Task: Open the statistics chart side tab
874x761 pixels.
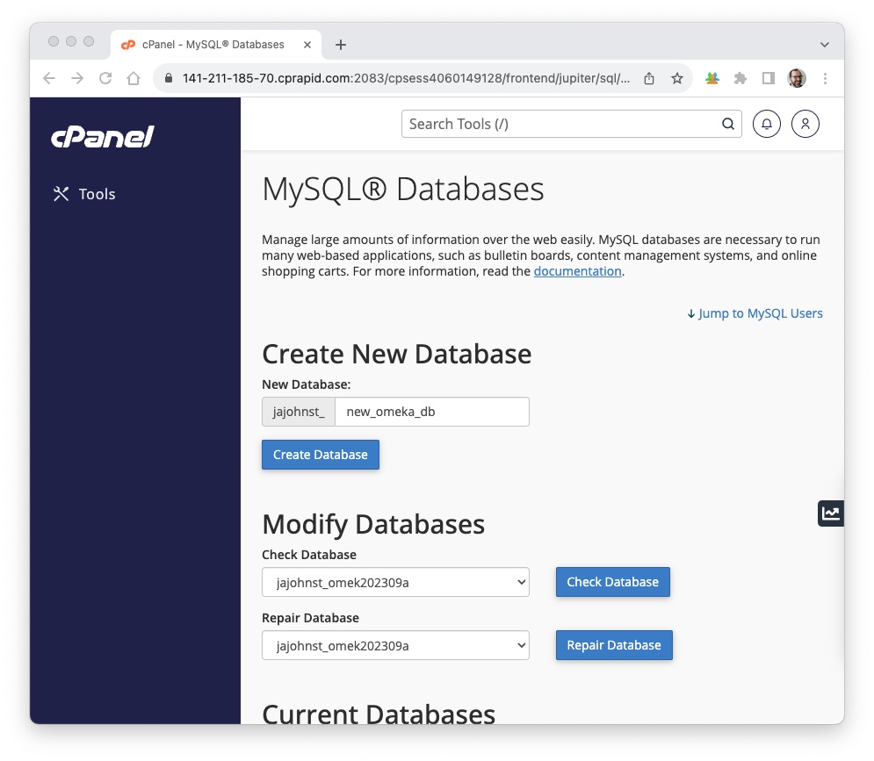Action: click(830, 513)
